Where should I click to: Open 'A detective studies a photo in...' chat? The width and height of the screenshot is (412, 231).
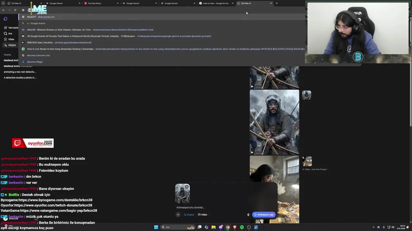pyautogui.click(x=20, y=78)
